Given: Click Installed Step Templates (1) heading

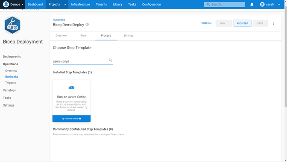Looking at the screenshot, I should click(72, 72).
